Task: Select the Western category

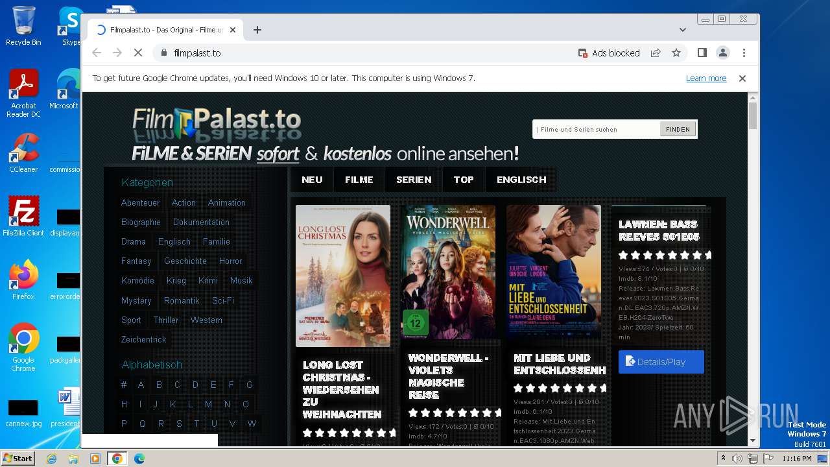Action: (x=206, y=320)
